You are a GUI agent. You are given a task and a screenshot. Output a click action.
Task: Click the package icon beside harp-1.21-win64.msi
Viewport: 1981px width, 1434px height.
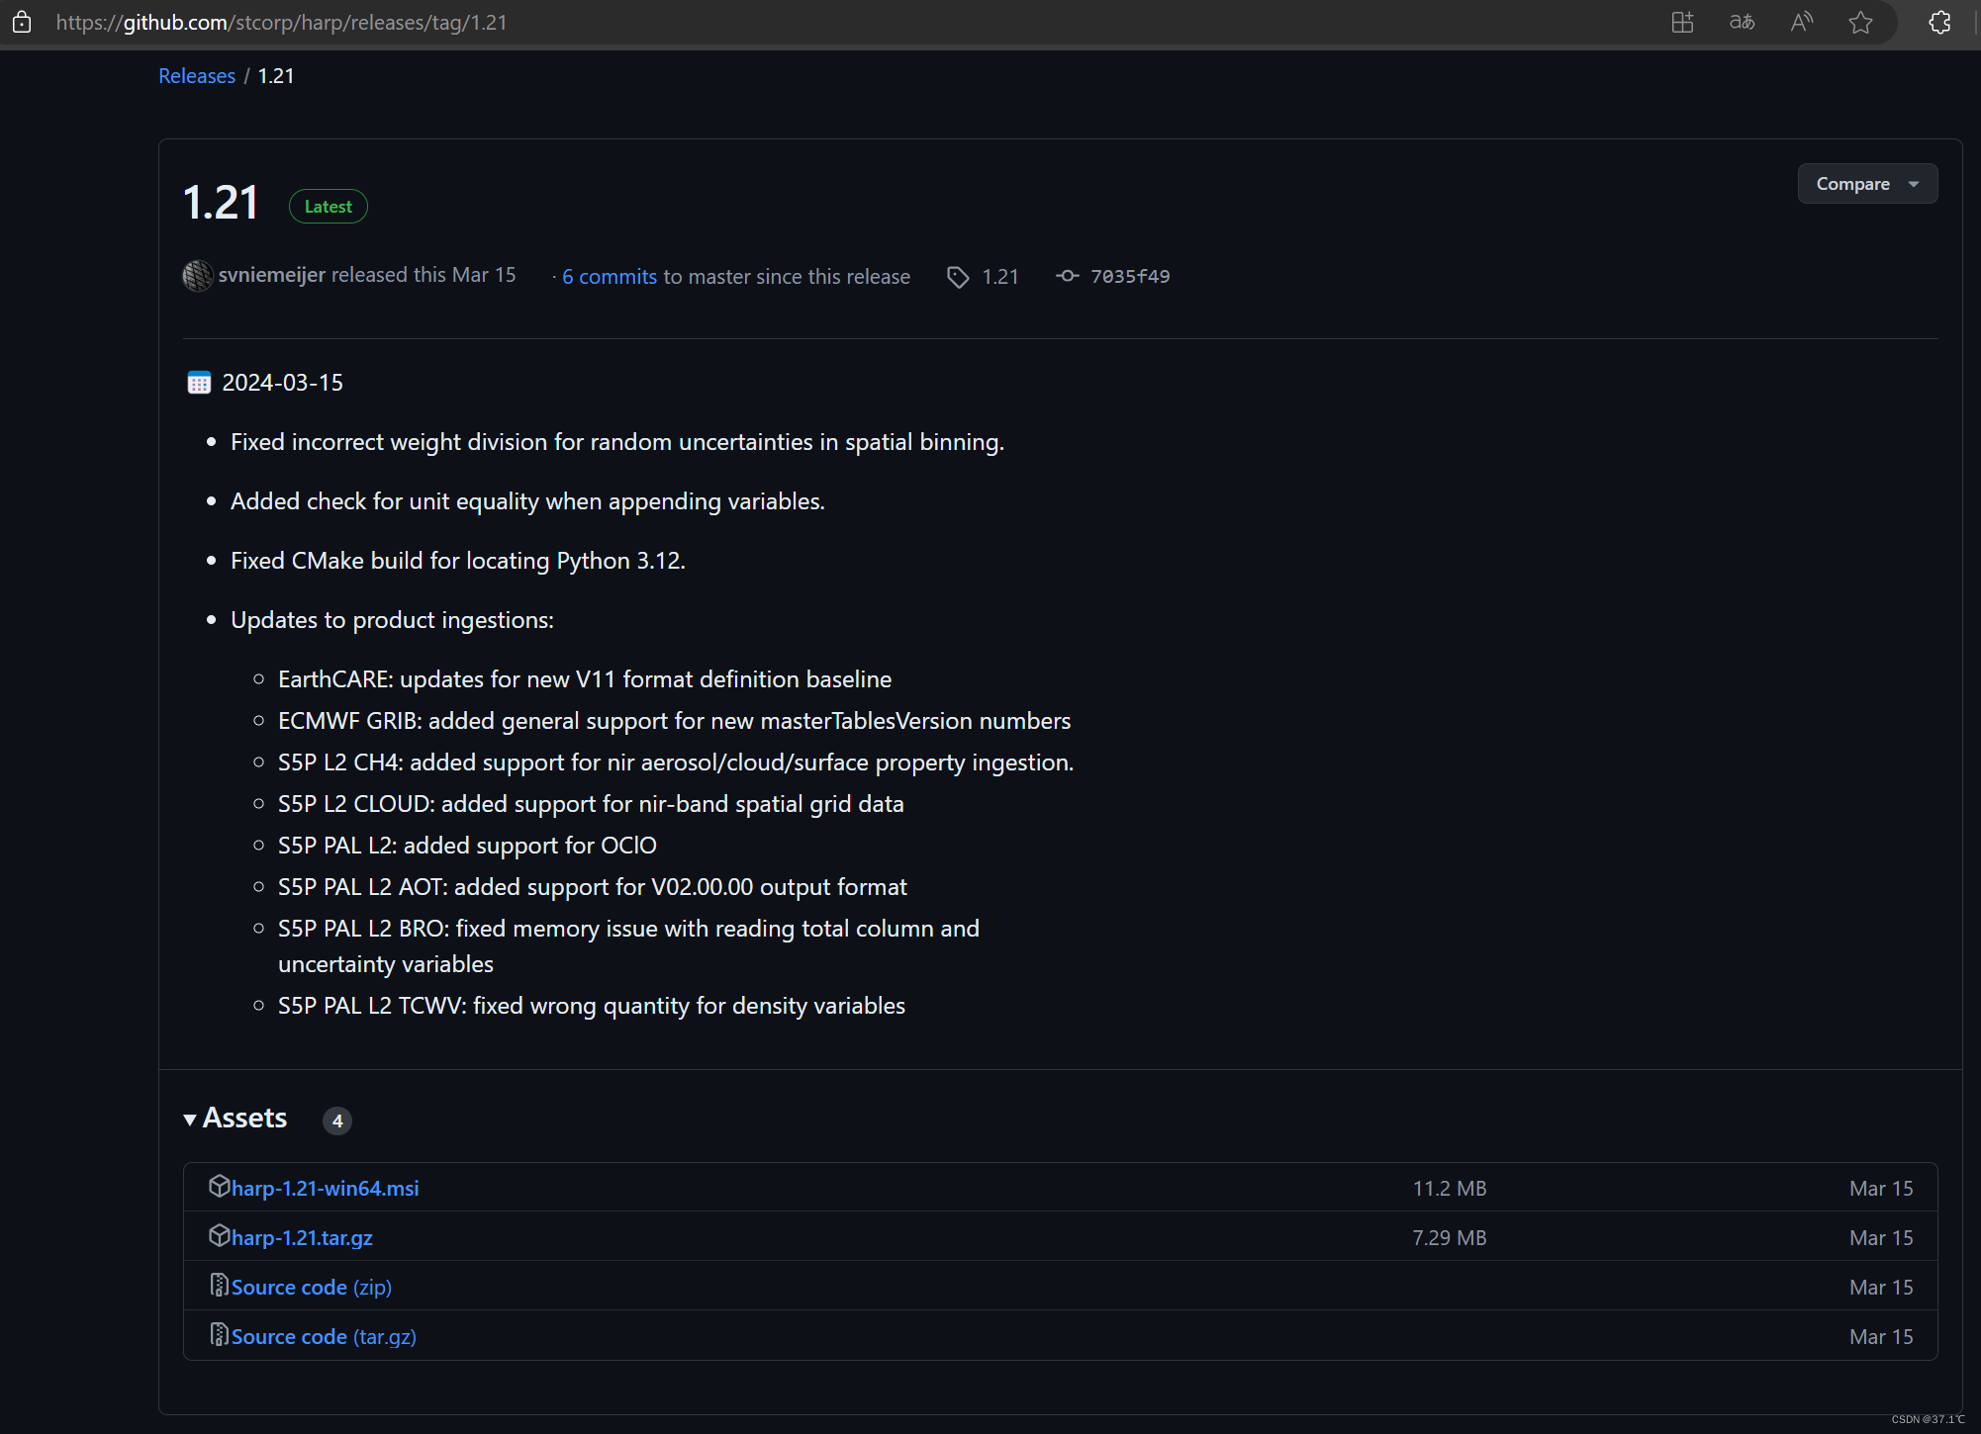pos(219,1186)
